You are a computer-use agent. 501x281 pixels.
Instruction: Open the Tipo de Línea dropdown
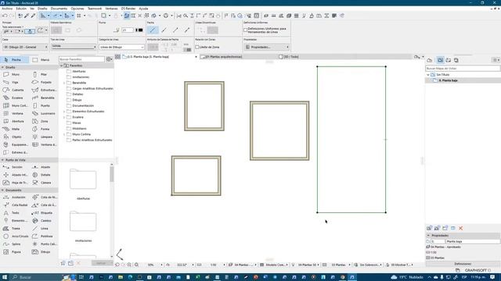tap(74, 47)
